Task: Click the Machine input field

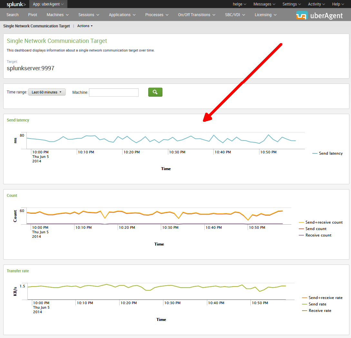Action: 114,92
